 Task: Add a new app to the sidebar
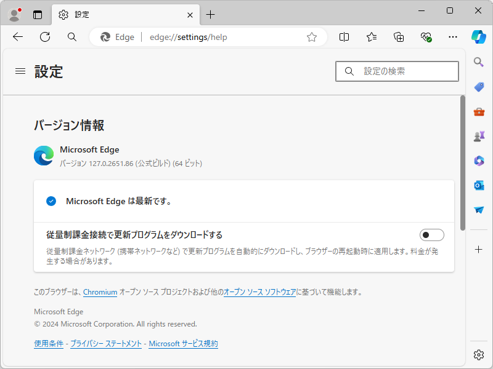coord(478,250)
